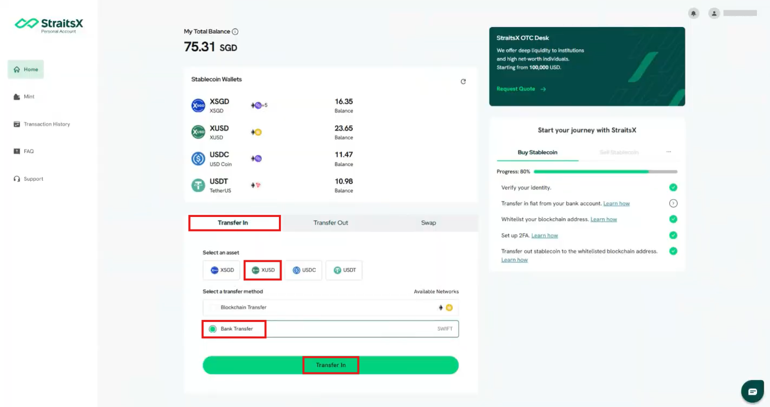Click the Mint icon in sidebar
Image resolution: width=770 pixels, height=407 pixels.
point(17,96)
